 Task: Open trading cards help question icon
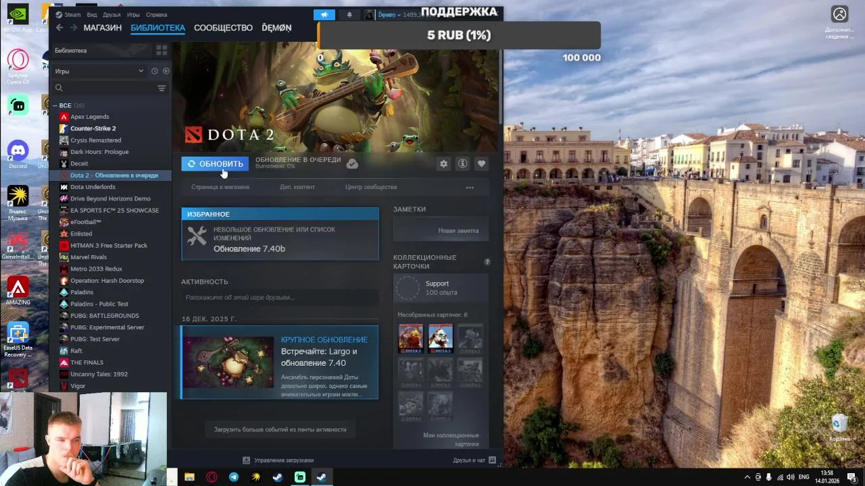(x=487, y=262)
